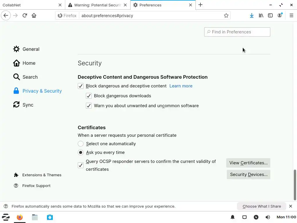Open the Learn more link
Image resolution: width=297 pixels, height=223 pixels.
point(181,86)
